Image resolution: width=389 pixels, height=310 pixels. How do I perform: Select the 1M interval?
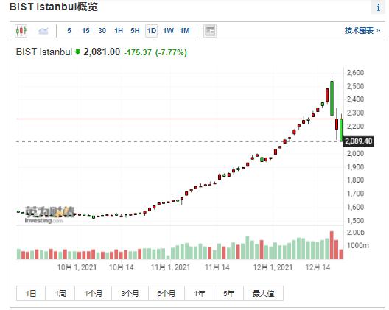185,31
